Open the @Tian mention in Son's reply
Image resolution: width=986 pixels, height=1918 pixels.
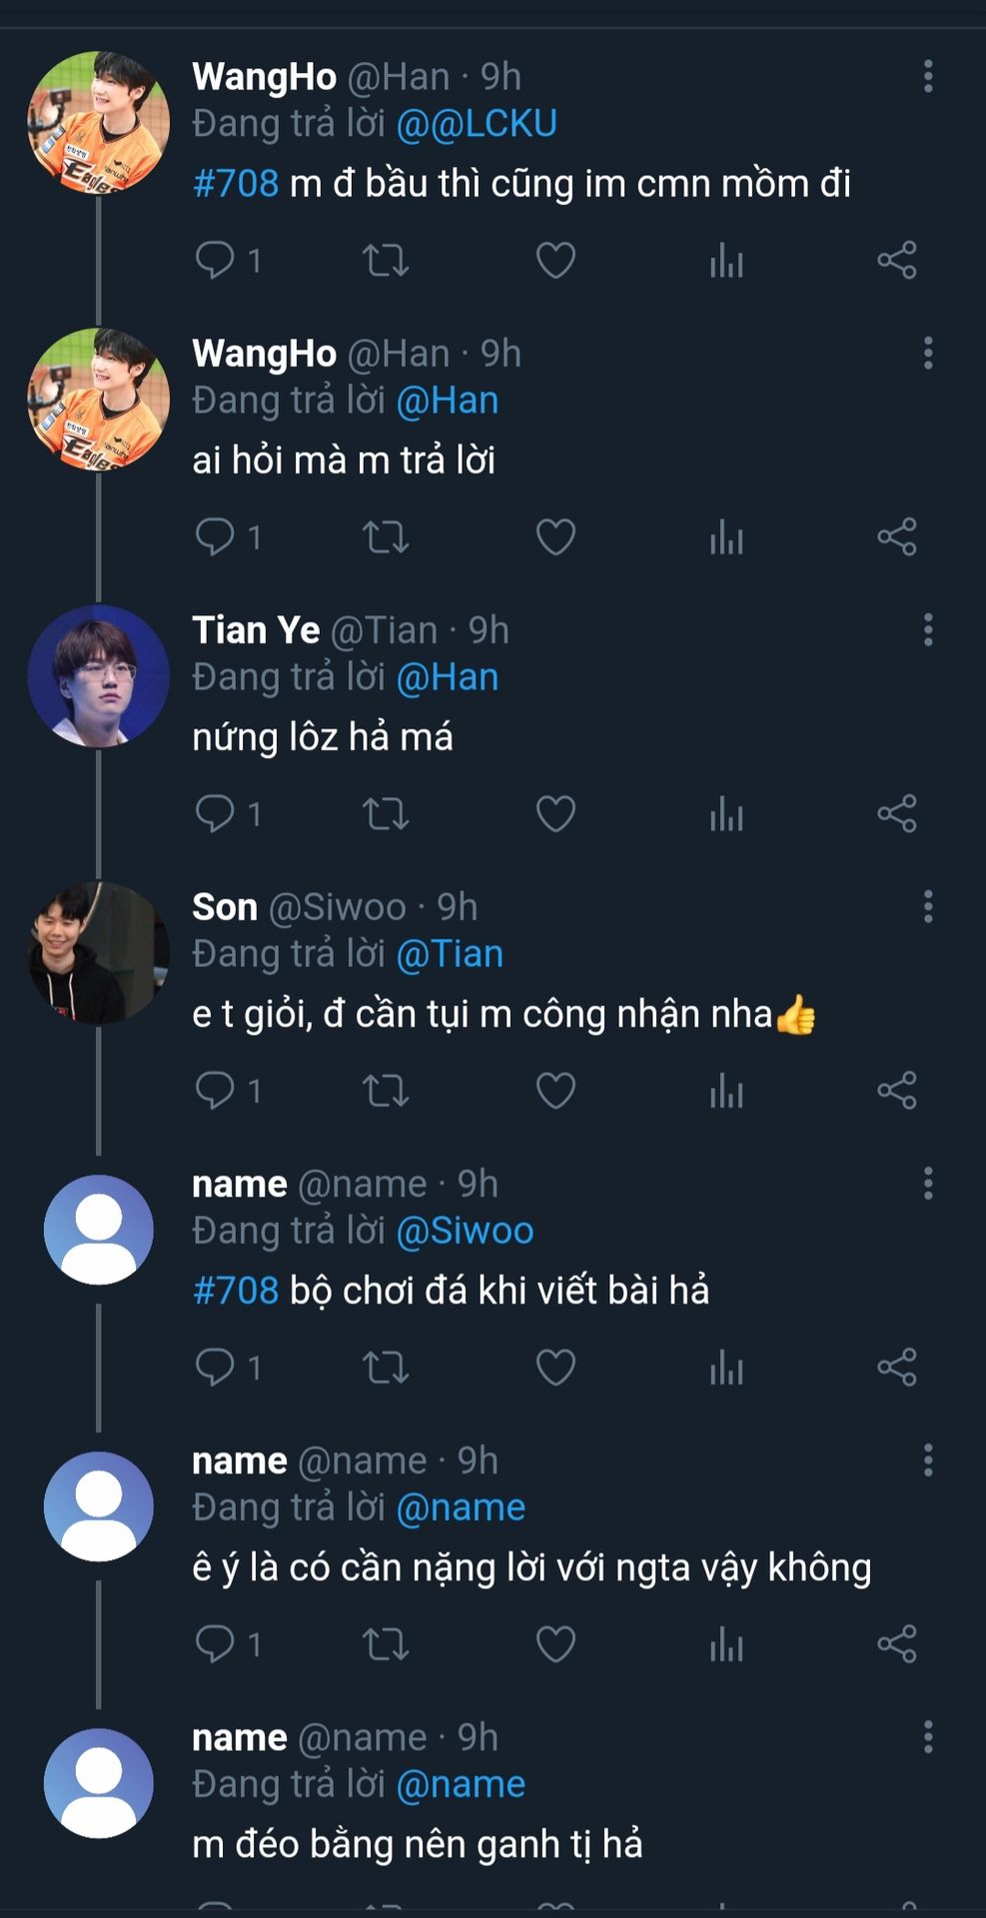450,954
